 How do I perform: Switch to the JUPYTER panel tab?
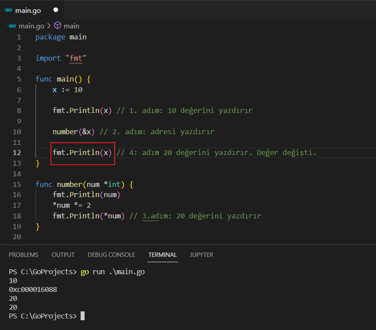(x=202, y=255)
